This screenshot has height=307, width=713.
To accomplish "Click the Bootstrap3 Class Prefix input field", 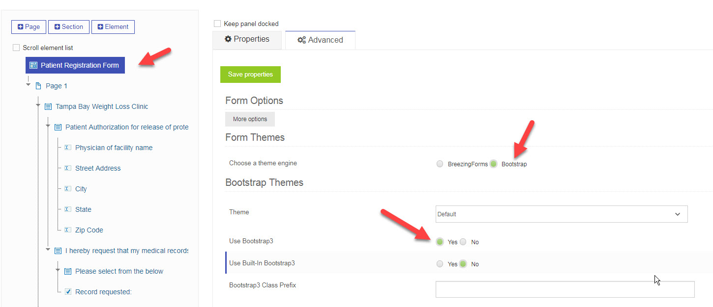I will [x=564, y=289].
